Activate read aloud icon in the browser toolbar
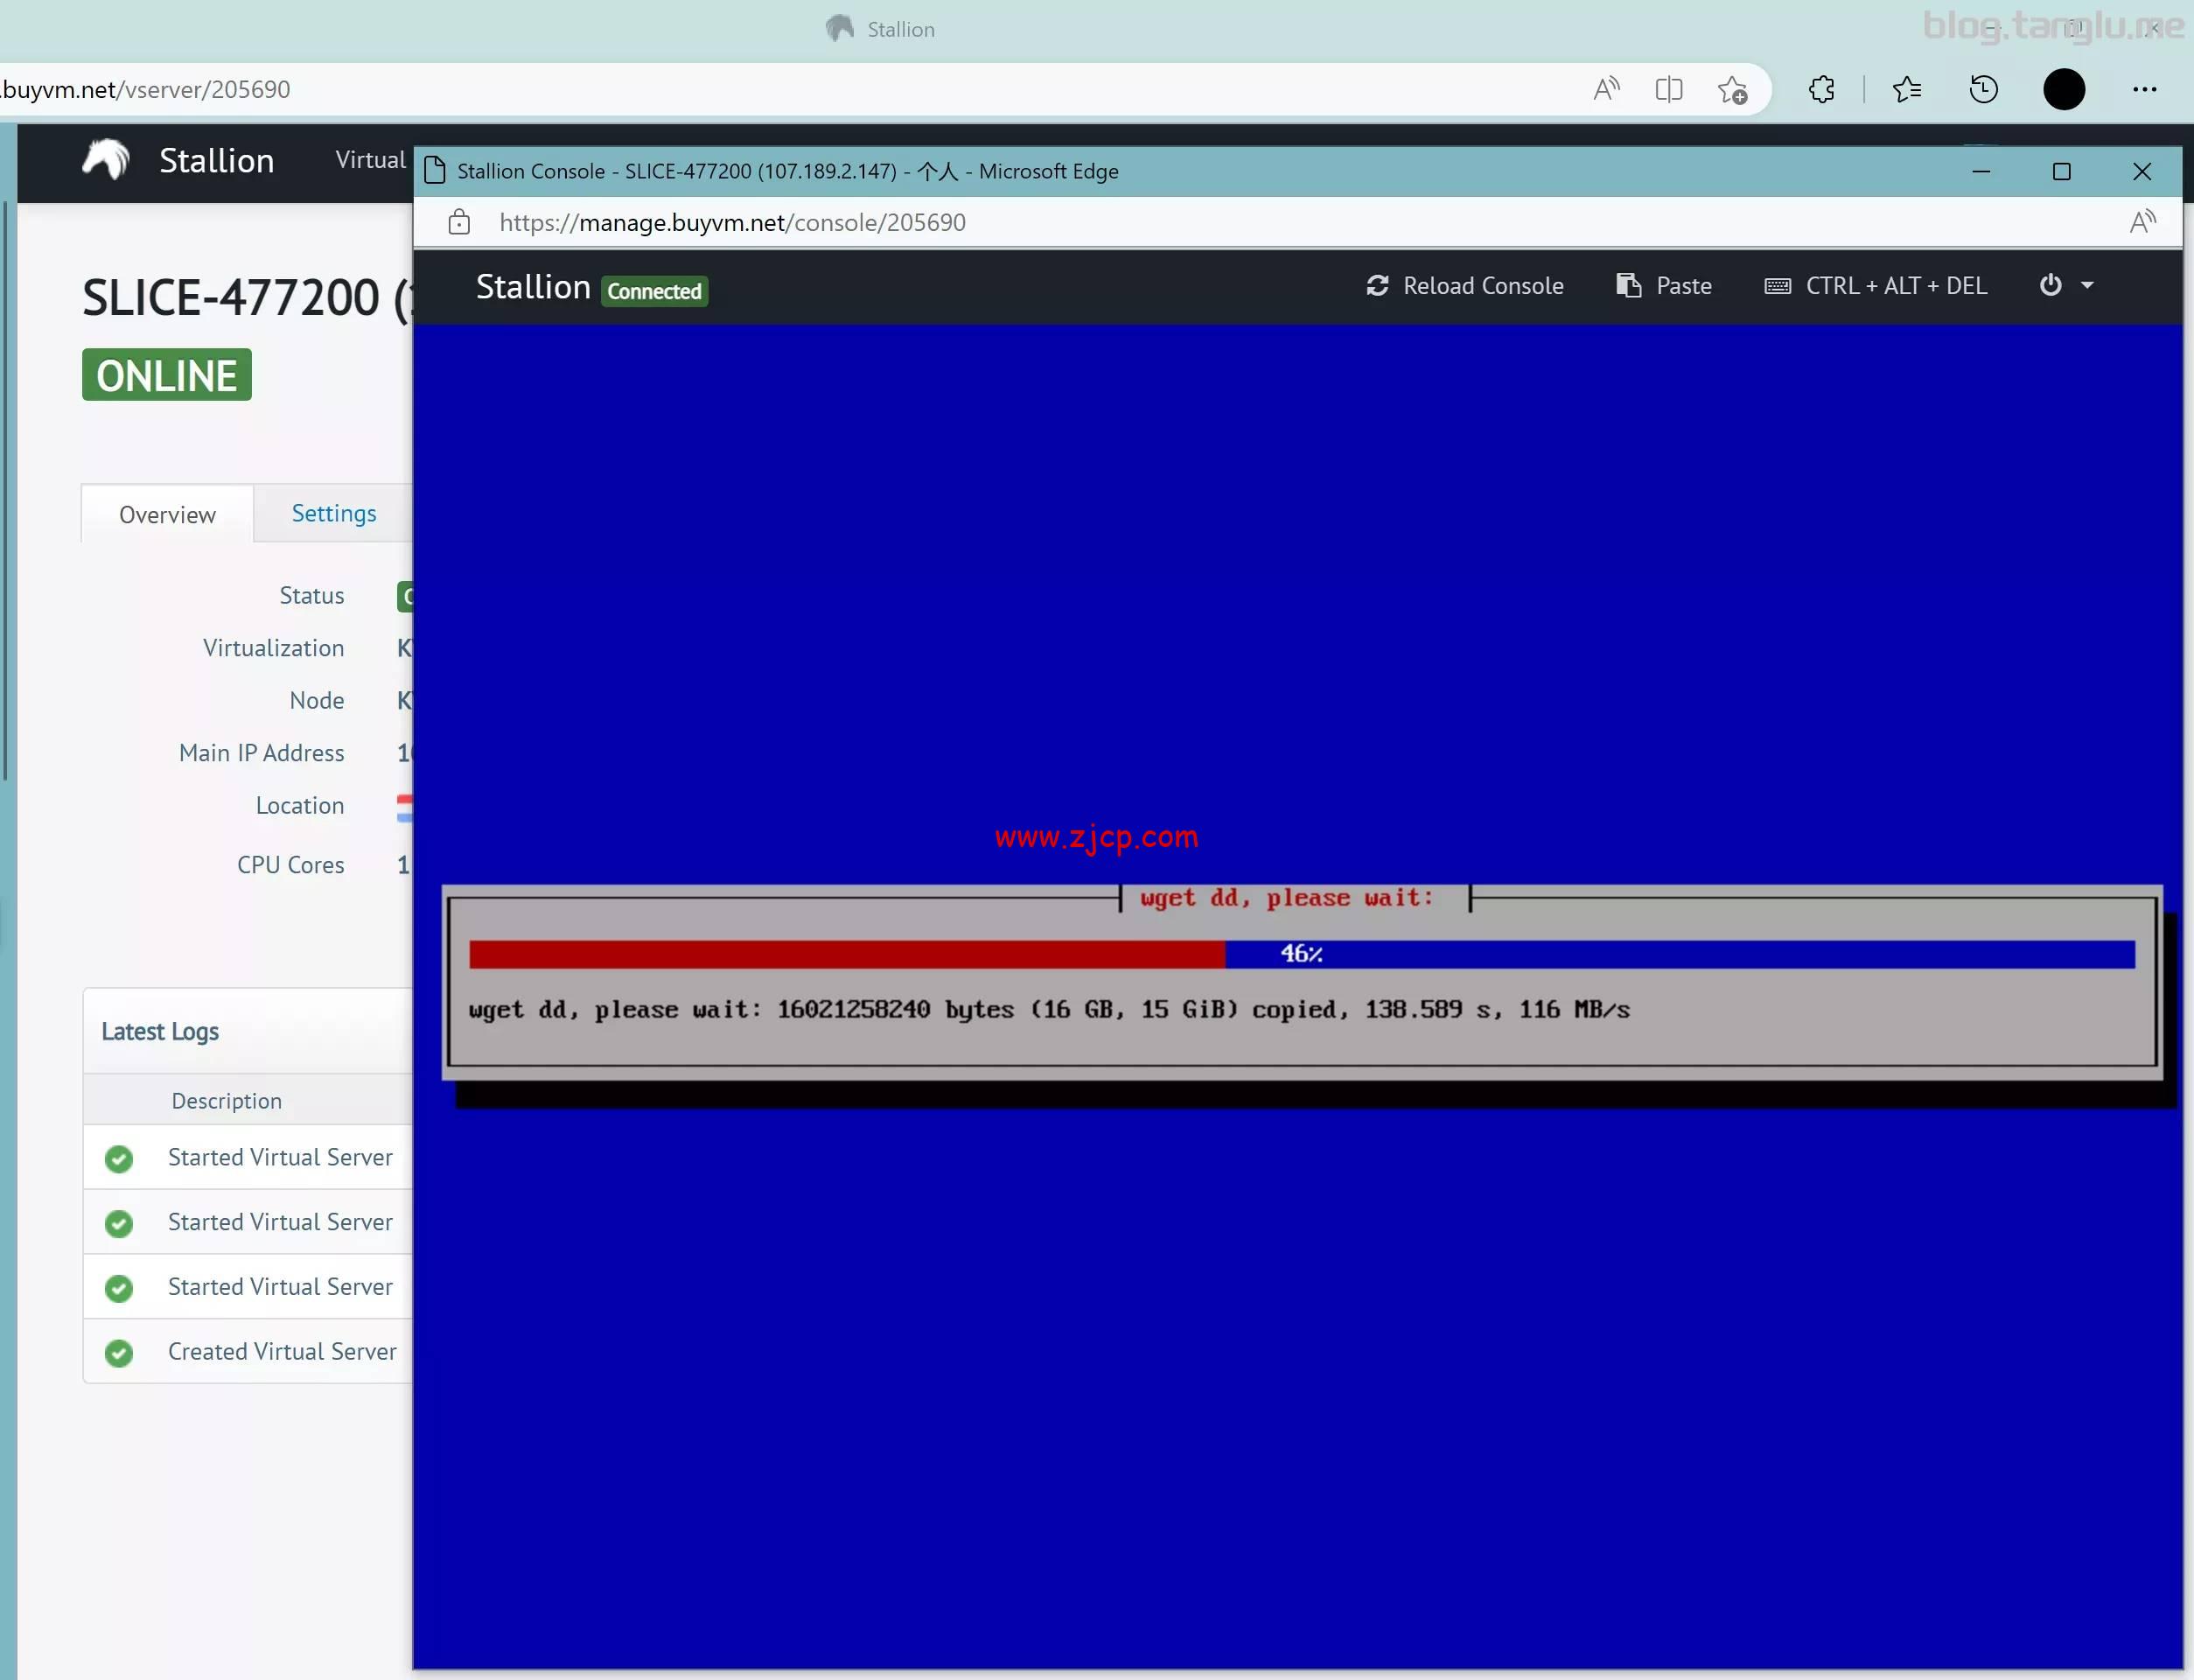Image resolution: width=2194 pixels, height=1680 pixels. point(1606,89)
